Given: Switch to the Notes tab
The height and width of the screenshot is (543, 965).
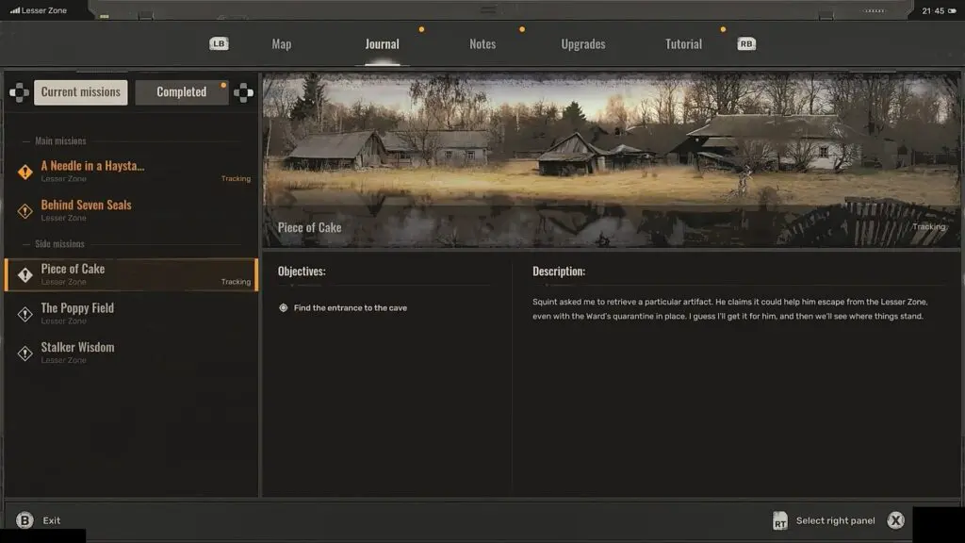Looking at the screenshot, I should [x=482, y=44].
